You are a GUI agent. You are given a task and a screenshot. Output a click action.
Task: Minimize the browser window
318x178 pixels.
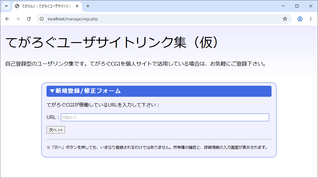click(x=283, y=6)
